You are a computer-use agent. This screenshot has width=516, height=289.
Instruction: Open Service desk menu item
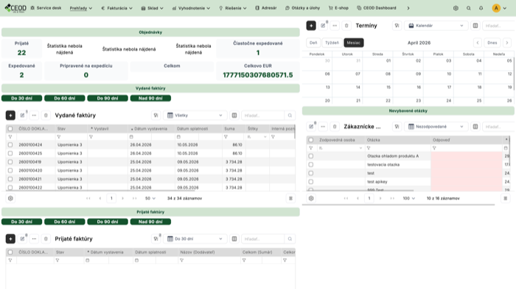click(46, 8)
